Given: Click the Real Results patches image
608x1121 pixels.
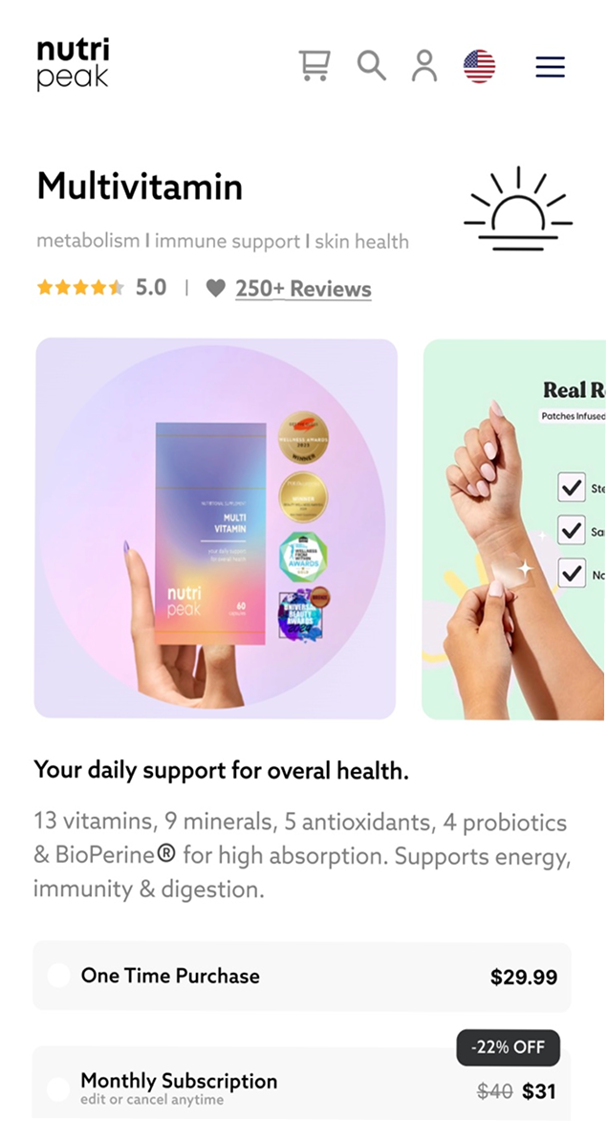Looking at the screenshot, I should tap(514, 529).
